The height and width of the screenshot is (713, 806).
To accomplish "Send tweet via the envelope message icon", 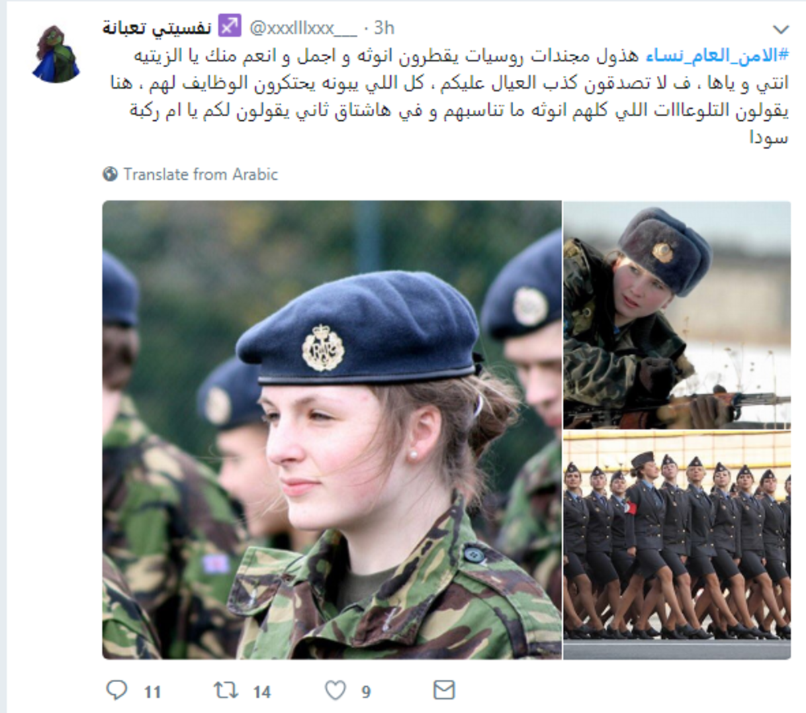I will 444,690.
